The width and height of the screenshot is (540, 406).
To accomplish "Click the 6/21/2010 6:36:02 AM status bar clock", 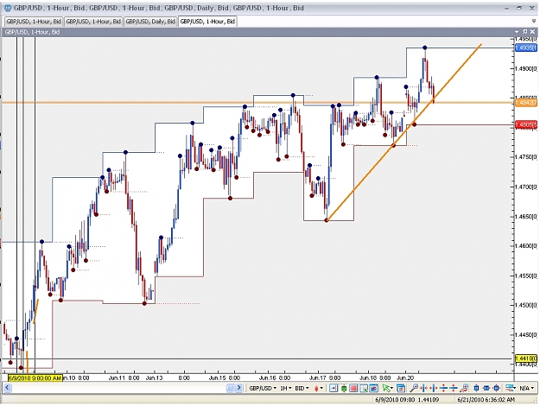I will (x=486, y=399).
